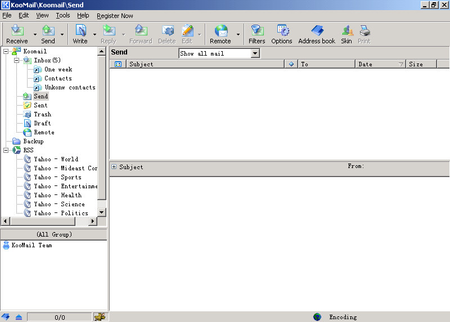Start a new message with Write
Image resolution: width=450 pixels, height=322 pixels.
click(x=80, y=34)
